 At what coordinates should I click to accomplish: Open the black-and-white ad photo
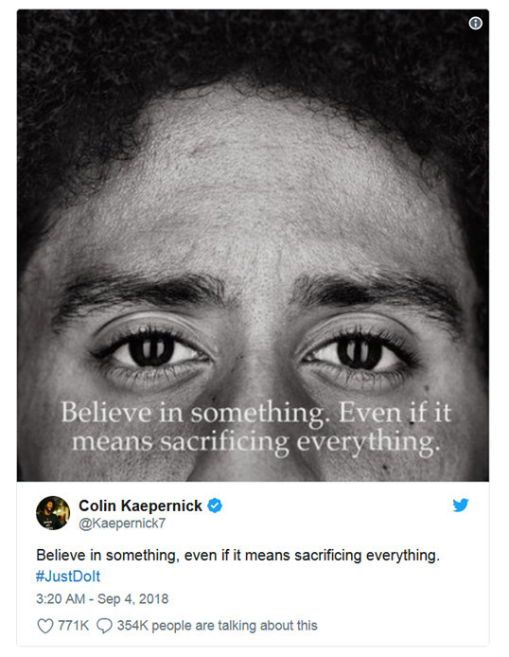click(x=253, y=245)
